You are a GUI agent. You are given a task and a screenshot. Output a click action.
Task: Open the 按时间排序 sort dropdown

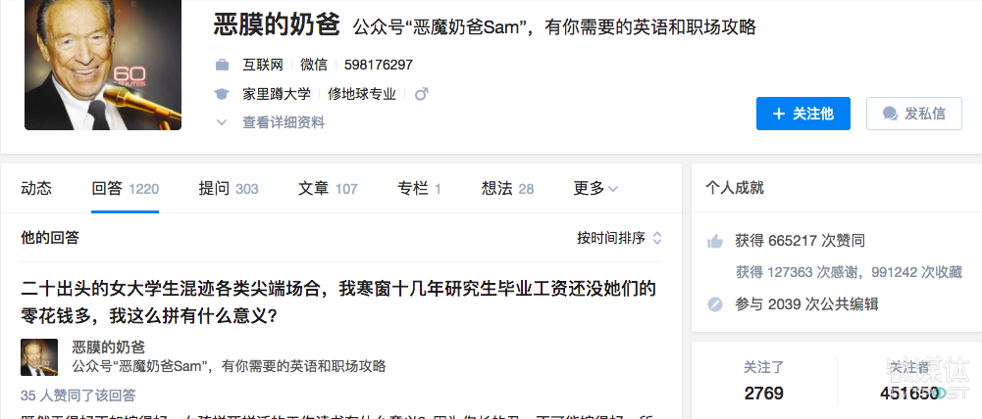click(x=619, y=238)
